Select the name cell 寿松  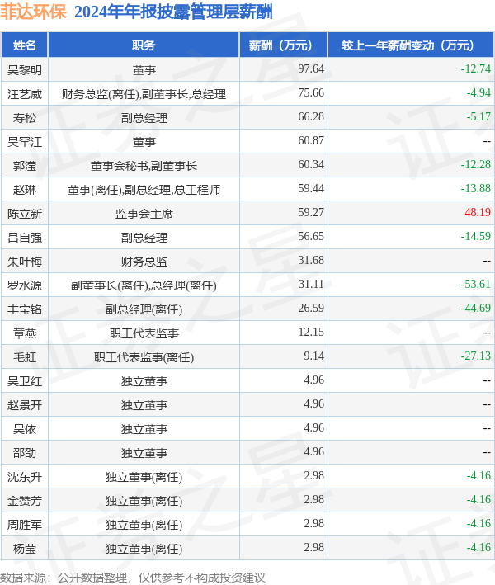click(x=25, y=117)
